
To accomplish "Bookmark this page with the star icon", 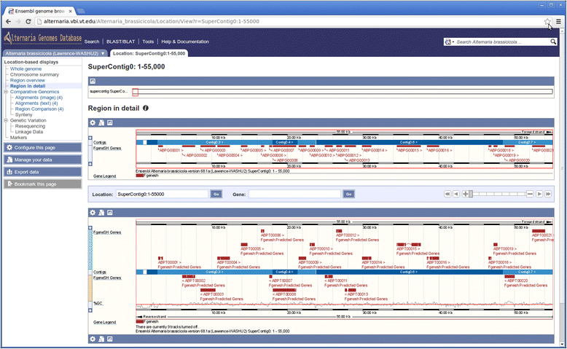I will point(547,22).
